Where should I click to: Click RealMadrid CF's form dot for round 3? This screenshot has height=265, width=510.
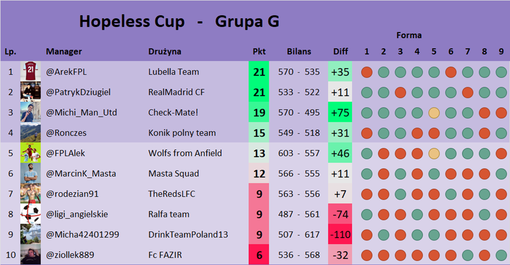400,92
